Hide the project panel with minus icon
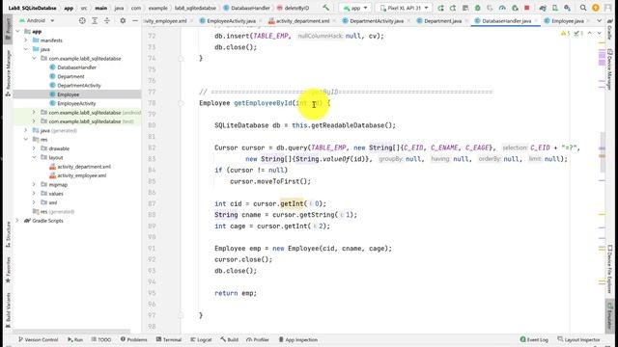This screenshot has height=347, width=618. (135, 20)
